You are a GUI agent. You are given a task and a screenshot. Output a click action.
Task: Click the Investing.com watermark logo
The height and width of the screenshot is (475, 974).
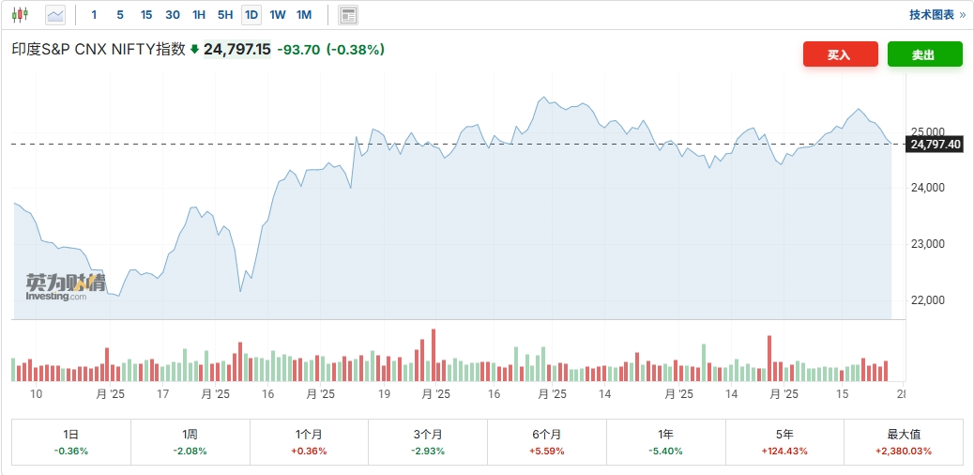65,287
